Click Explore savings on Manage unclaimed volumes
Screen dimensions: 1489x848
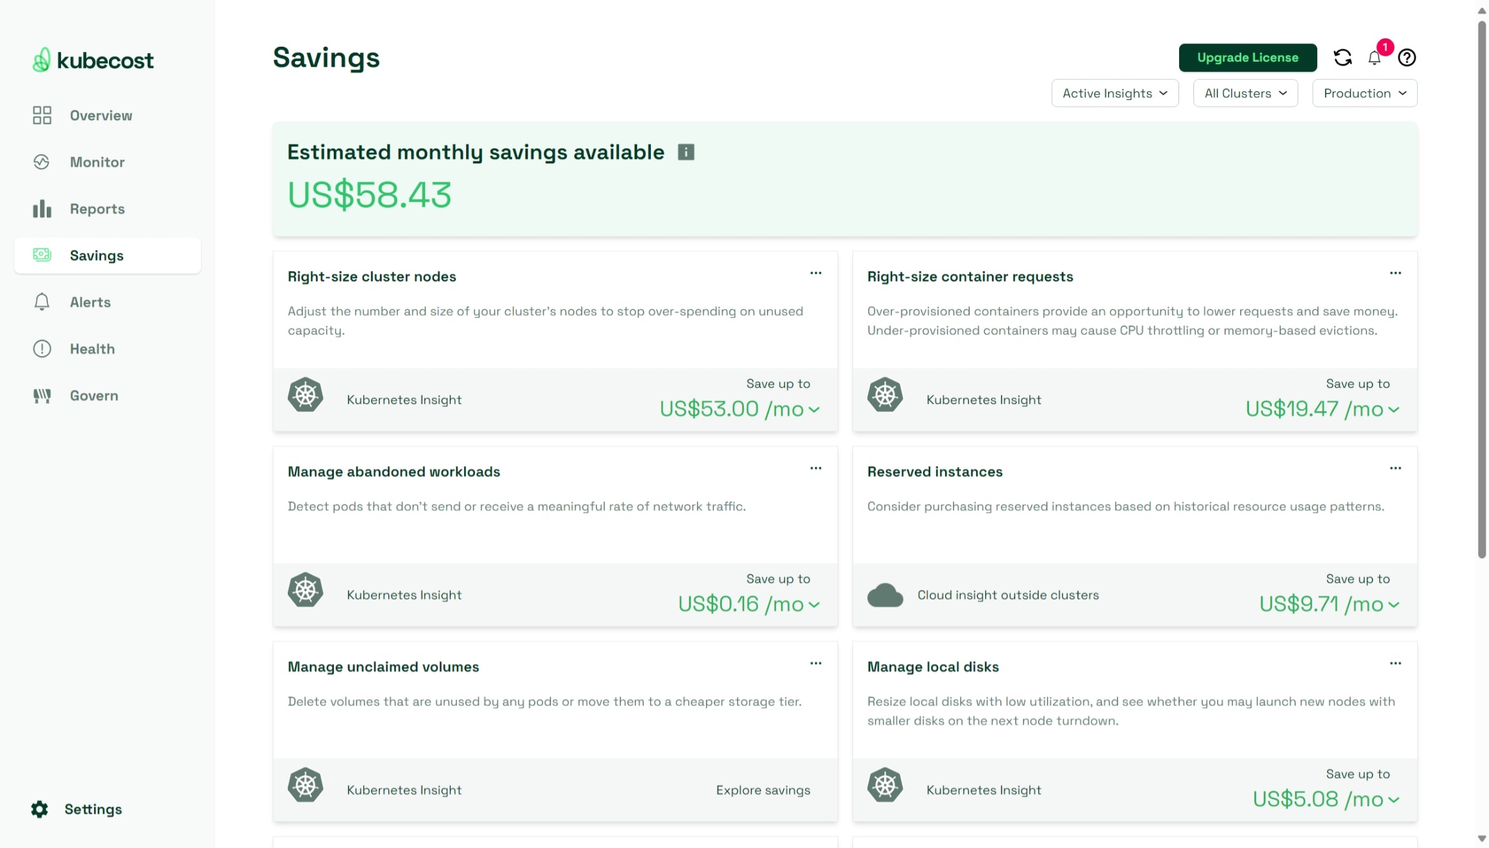[x=762, y=790]
